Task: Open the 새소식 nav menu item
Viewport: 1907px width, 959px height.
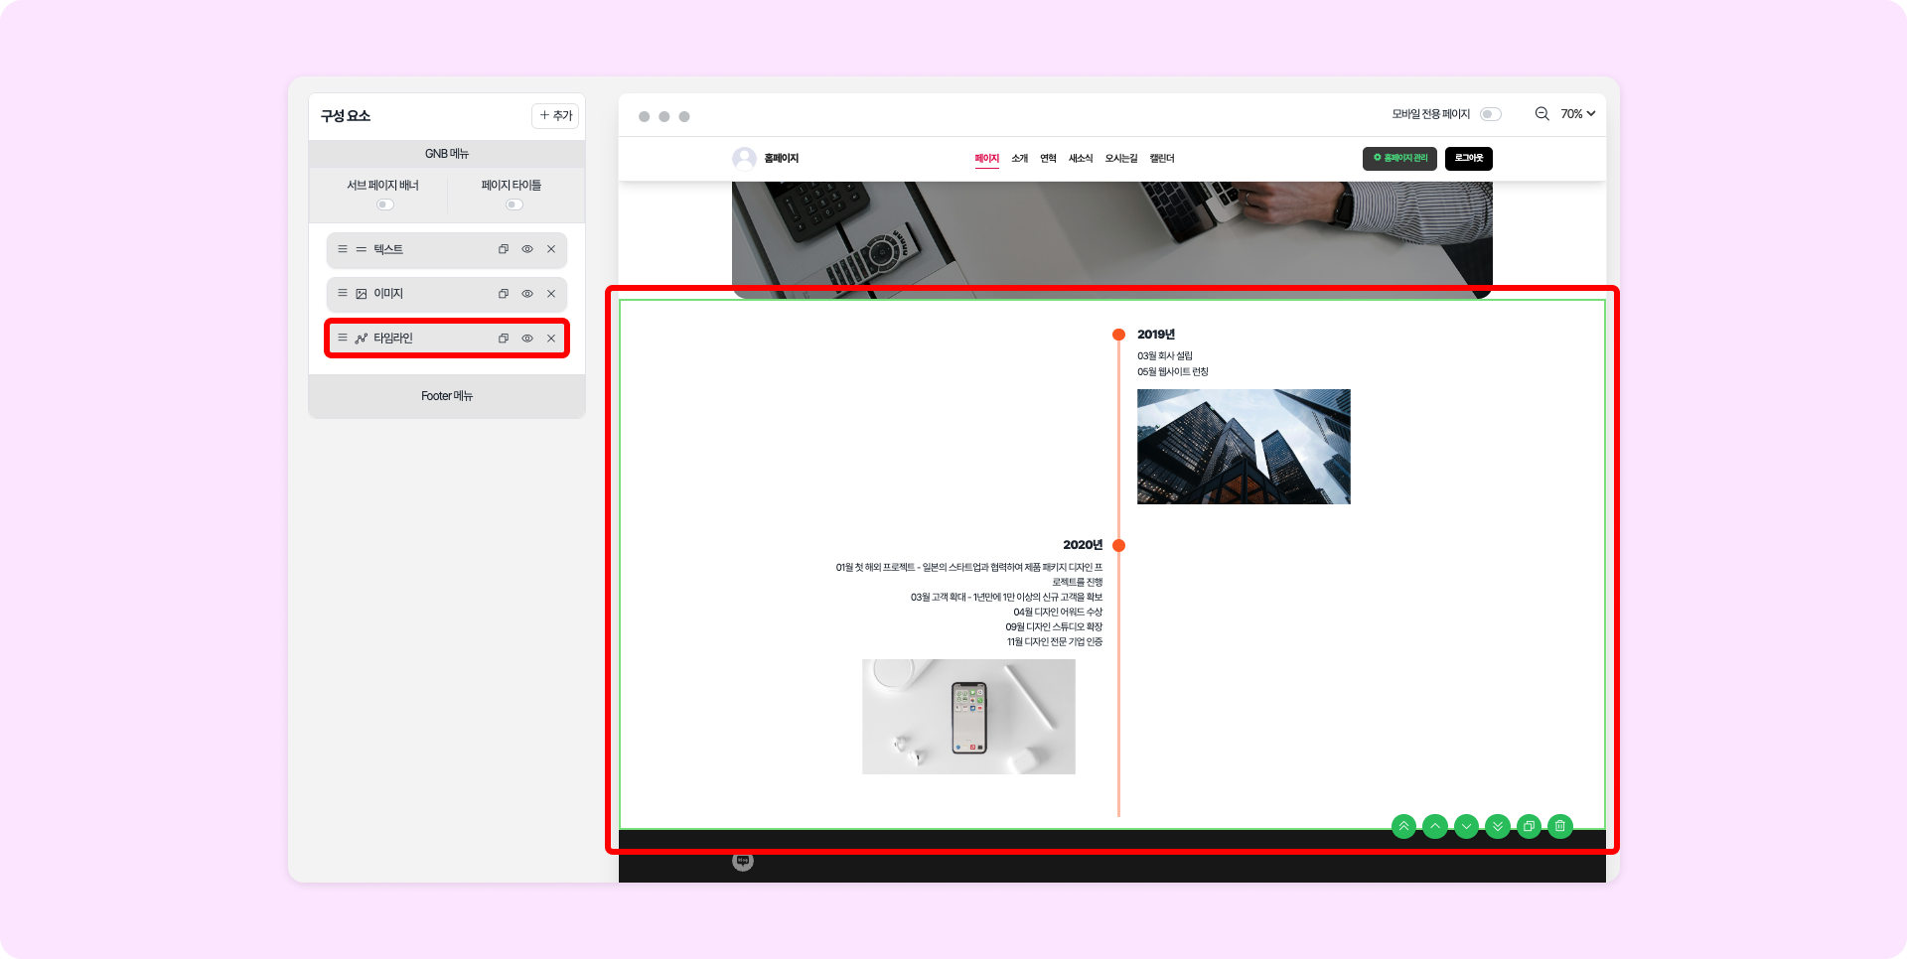Action: [1081, 159]
